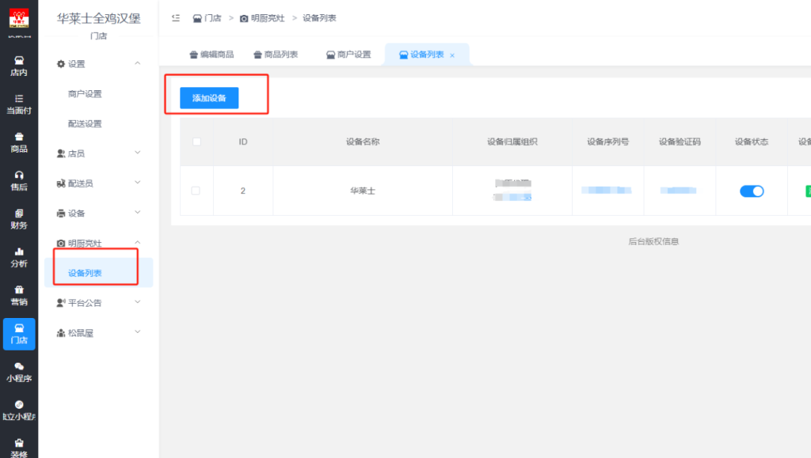Switch to the 编辑商品 tab
This screenshot has width=811, height=458.
[x=211, y=55]
